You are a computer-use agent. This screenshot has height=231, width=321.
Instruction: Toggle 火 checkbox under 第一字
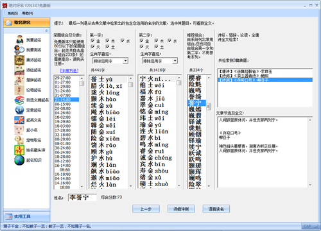[x=92, y=46]
